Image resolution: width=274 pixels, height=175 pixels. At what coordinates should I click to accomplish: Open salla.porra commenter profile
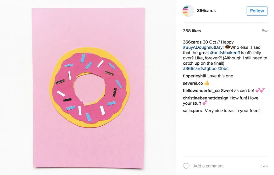tap(193, 111)
